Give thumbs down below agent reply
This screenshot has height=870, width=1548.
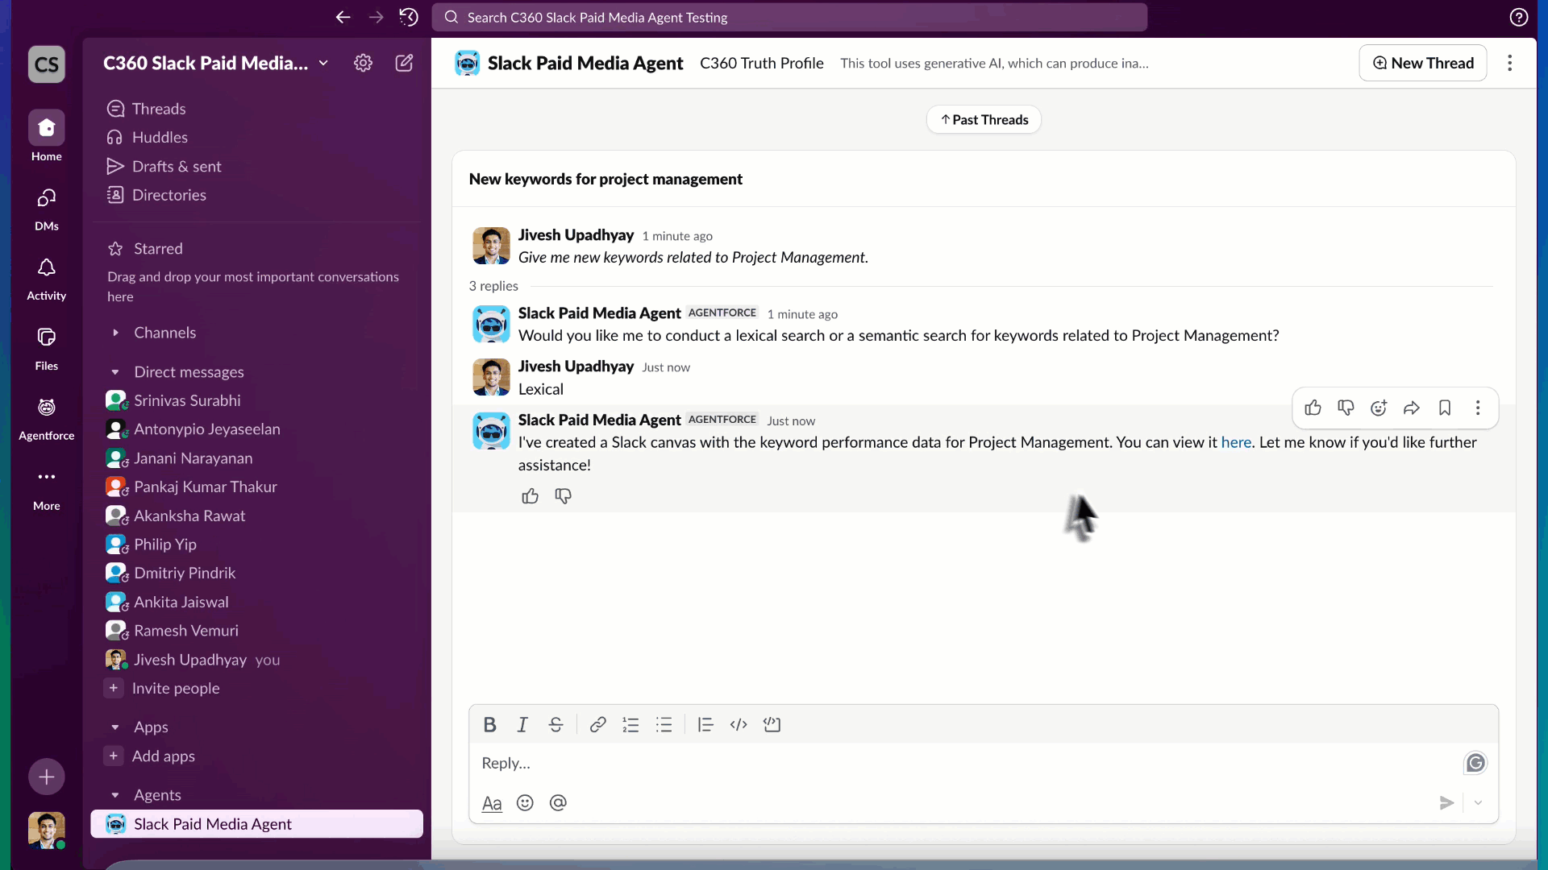[x=563, y=496]
